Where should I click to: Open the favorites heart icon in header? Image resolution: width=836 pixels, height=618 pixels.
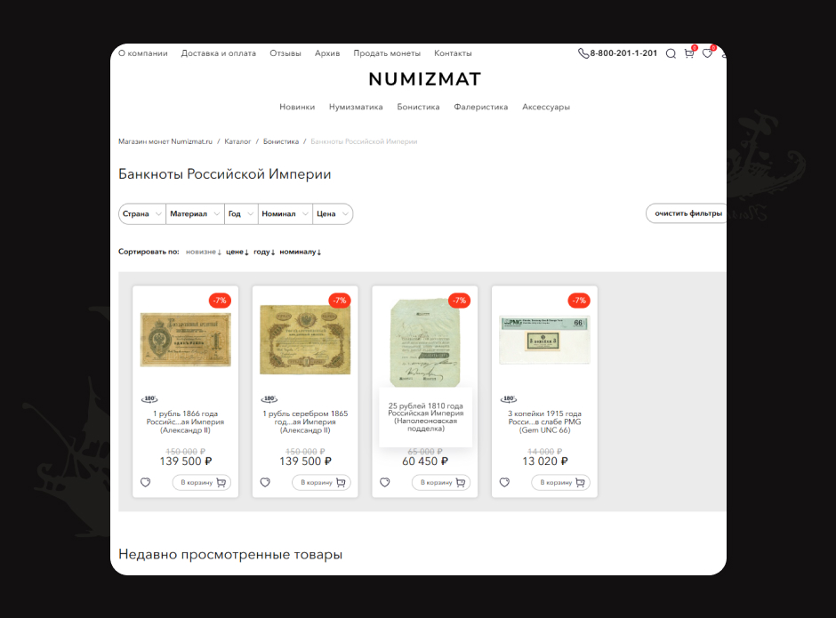(708, 53)
